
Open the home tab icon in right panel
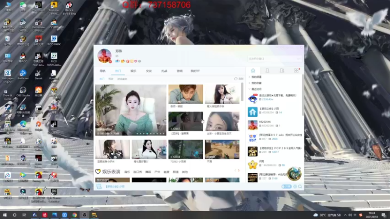pos(253,71)
